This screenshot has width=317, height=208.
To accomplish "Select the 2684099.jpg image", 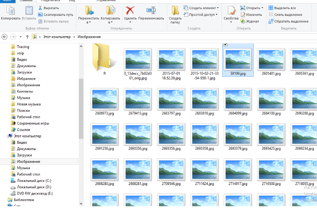I will 238,99.
